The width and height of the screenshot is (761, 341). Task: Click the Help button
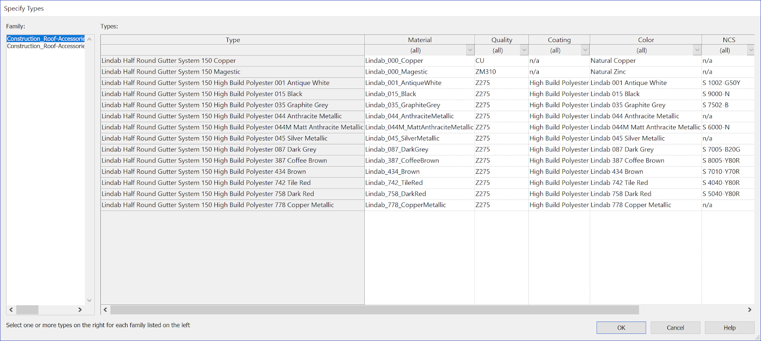(730, 328)
